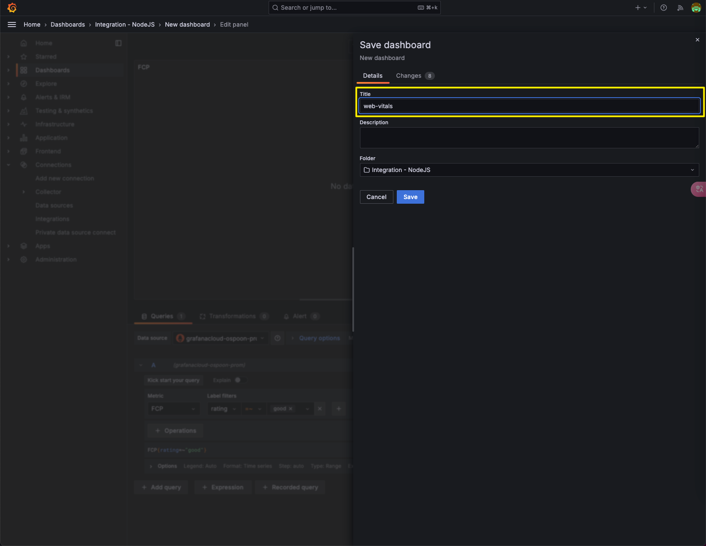Switch to the Changes tab

tap(415, 76)
